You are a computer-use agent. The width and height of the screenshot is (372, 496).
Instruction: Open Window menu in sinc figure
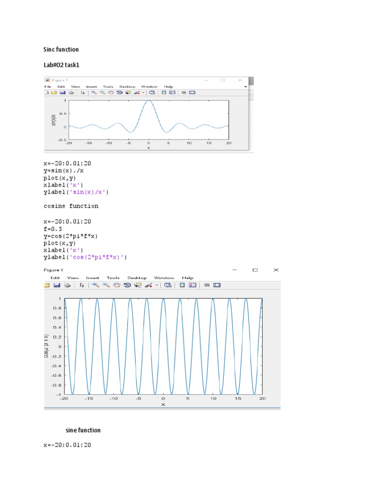pyautogui.click(x=149, y=87)
